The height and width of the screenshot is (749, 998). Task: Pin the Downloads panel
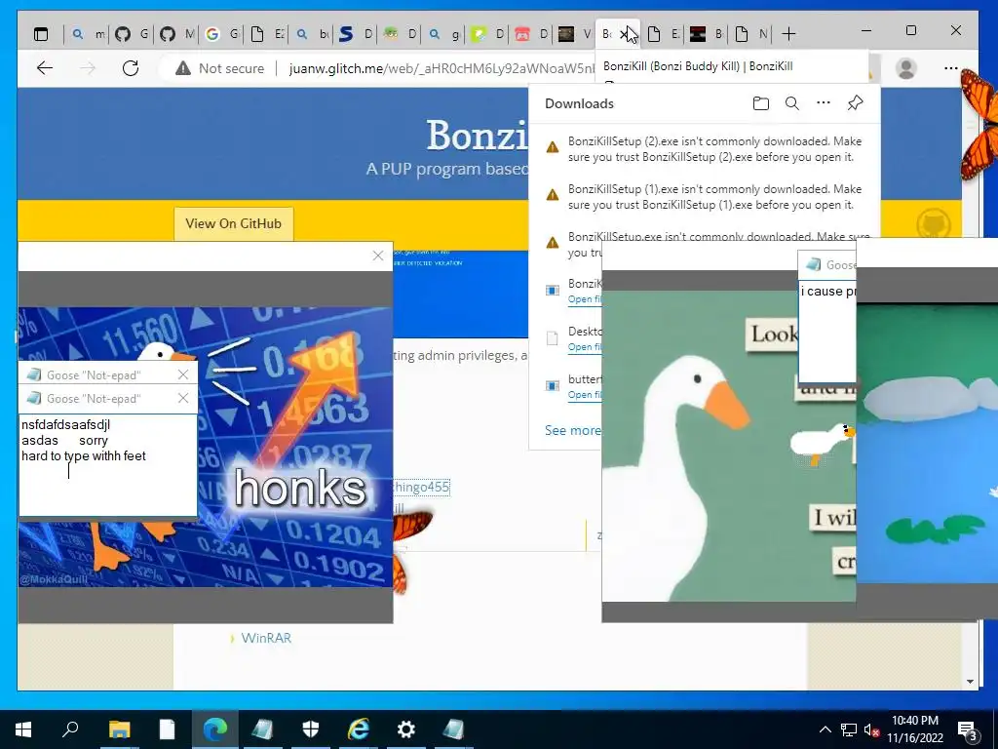[855, 102]
